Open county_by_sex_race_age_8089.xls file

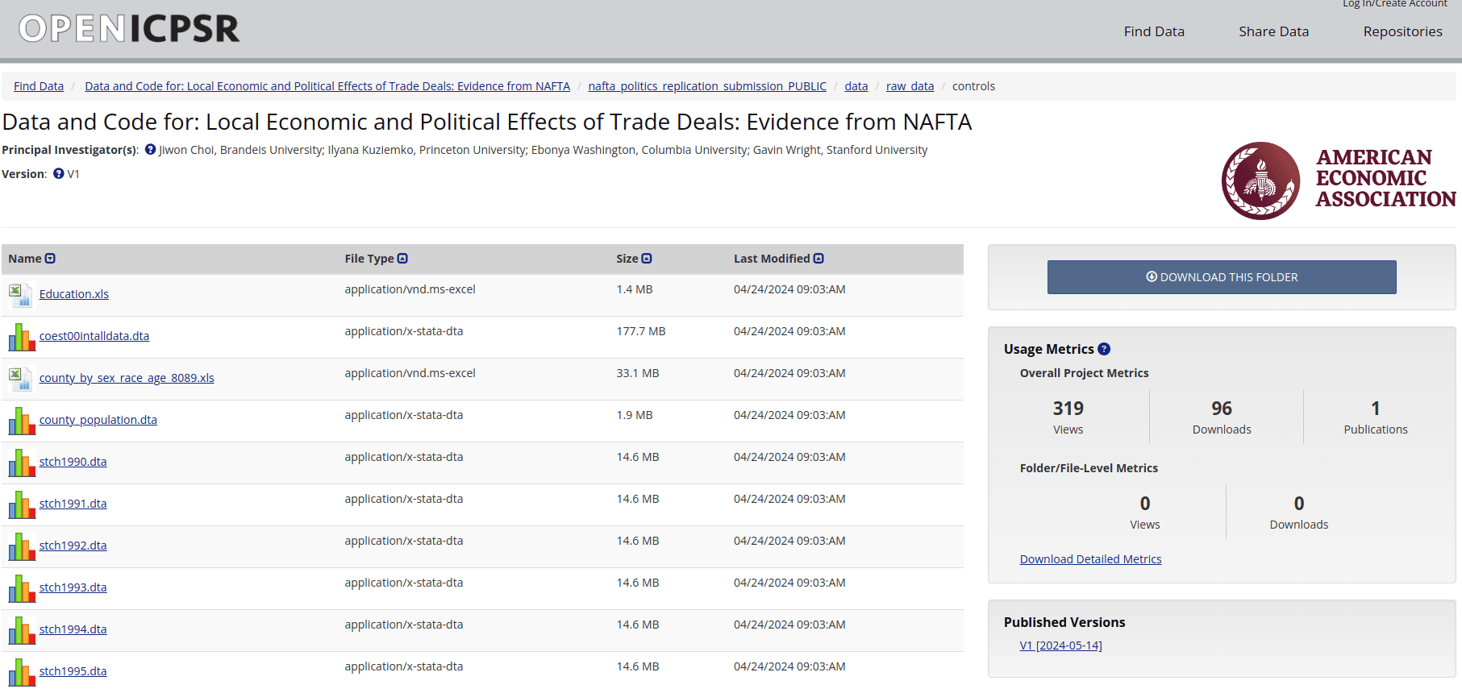pyautogui.click(x=127, y=378)
